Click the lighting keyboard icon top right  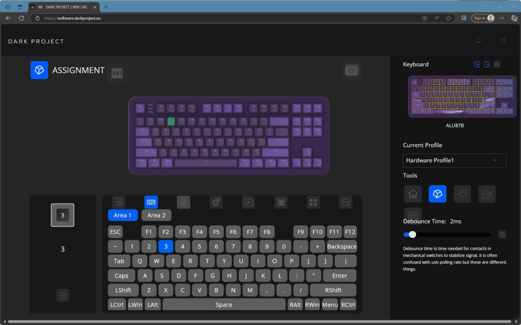(352, 70)
